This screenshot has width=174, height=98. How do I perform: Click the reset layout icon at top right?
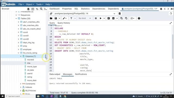click(x=171, y=14)
